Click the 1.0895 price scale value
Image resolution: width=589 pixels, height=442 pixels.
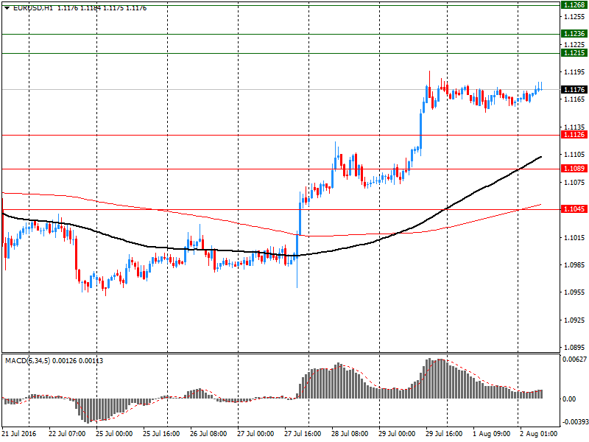[x=574, y=348]
